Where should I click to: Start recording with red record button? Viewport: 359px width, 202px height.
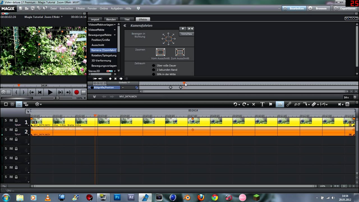[77, 92]
